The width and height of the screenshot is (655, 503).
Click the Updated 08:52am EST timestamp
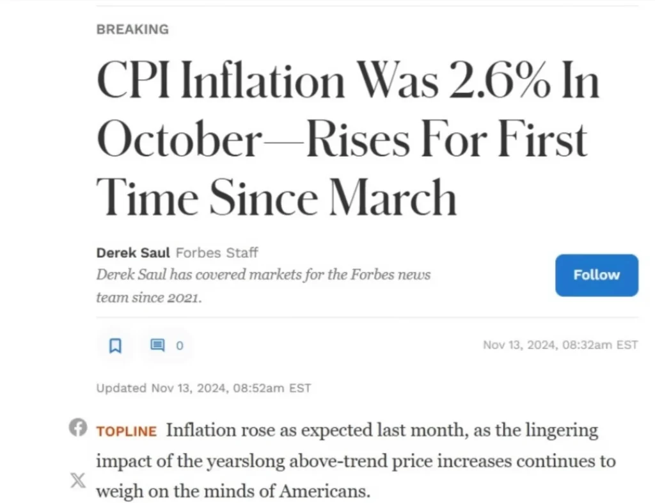[203, 388]
